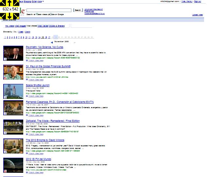Expand plus icon under Dr. Paul video
This screenshot has width=207, height=177.
pyautogui.click(x=27, y=80)
